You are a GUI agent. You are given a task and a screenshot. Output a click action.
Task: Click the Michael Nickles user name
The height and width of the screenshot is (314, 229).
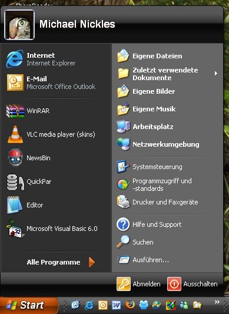(77, 24)
